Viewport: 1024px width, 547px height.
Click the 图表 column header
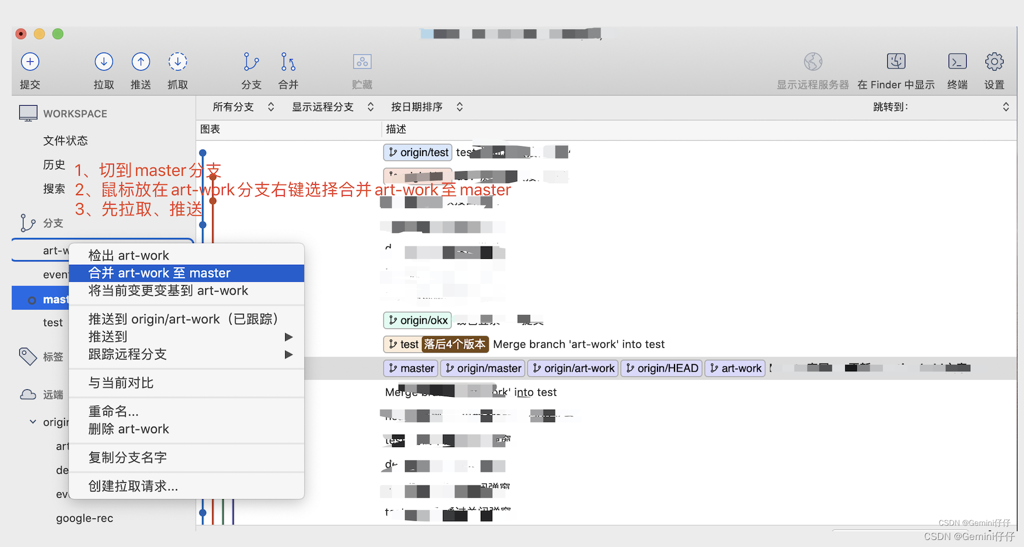210,129
